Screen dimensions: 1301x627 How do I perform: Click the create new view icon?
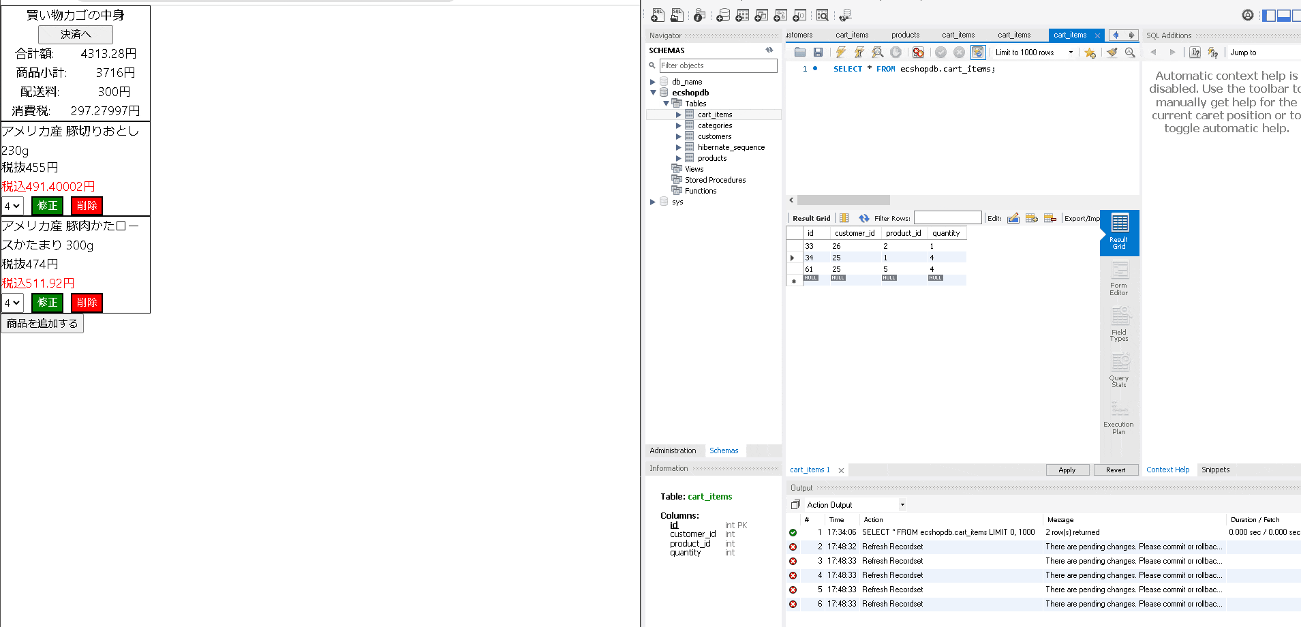click(761, 15)
